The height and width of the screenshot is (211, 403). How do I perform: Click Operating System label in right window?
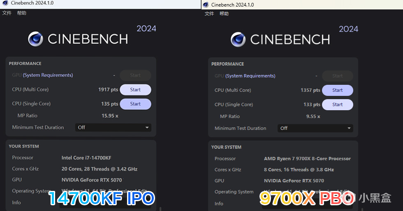(234, 192)
